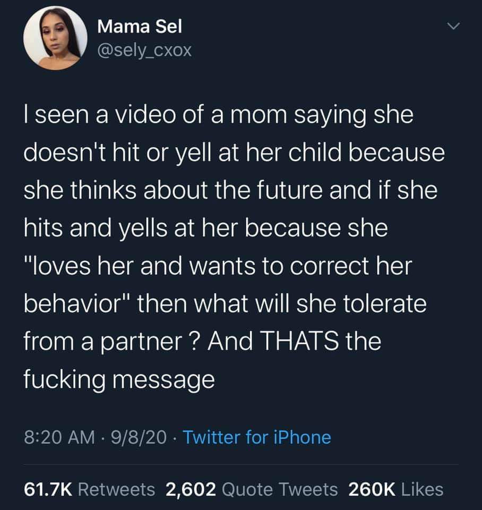Open the "Likes" label
Image resolution: width=482 pixels, height=510 pixels.
click(x=422, y=489)
